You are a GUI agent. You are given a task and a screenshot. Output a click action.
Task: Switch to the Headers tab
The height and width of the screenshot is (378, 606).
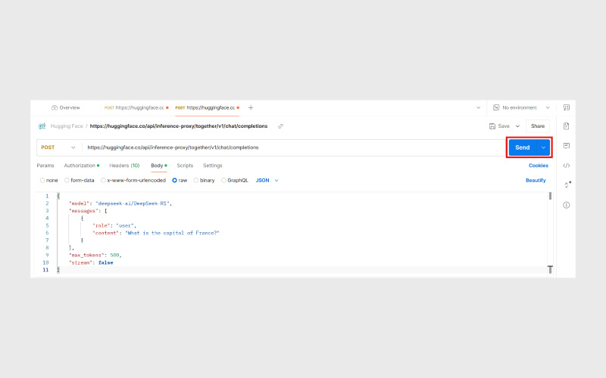coord(123,166)
